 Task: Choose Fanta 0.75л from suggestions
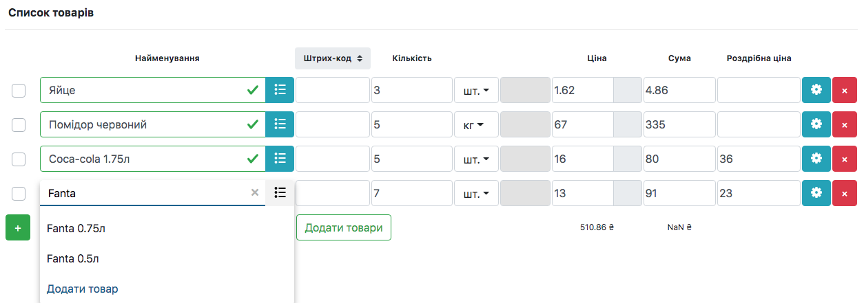point(76,229)
